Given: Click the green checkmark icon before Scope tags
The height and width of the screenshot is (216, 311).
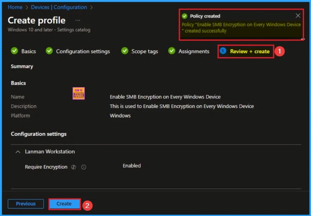Looking at the screenshot, I should tap(125, 51).
